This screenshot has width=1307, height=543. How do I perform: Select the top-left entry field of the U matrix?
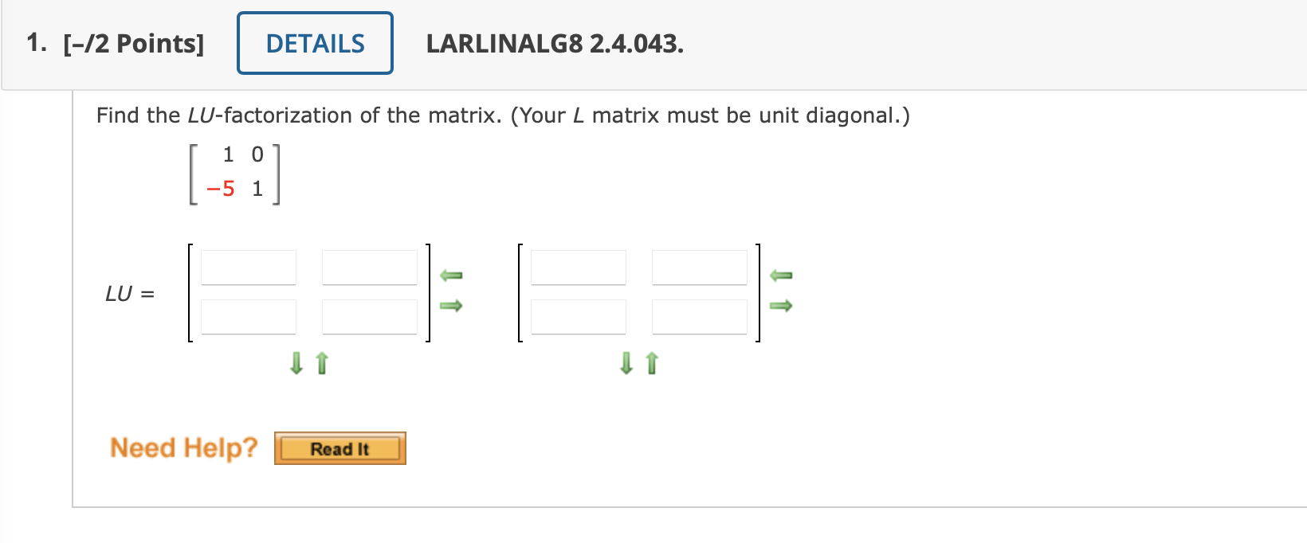[579, 267]
